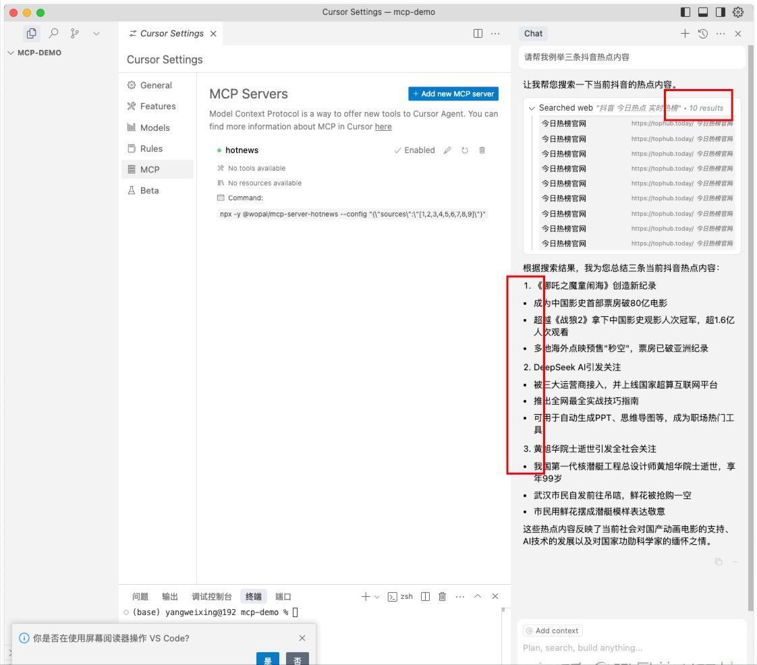Image resolution: width=757 pixels, height=665 pixels.
Task: Start a new chat plus icon
Action: click(685, 33)
